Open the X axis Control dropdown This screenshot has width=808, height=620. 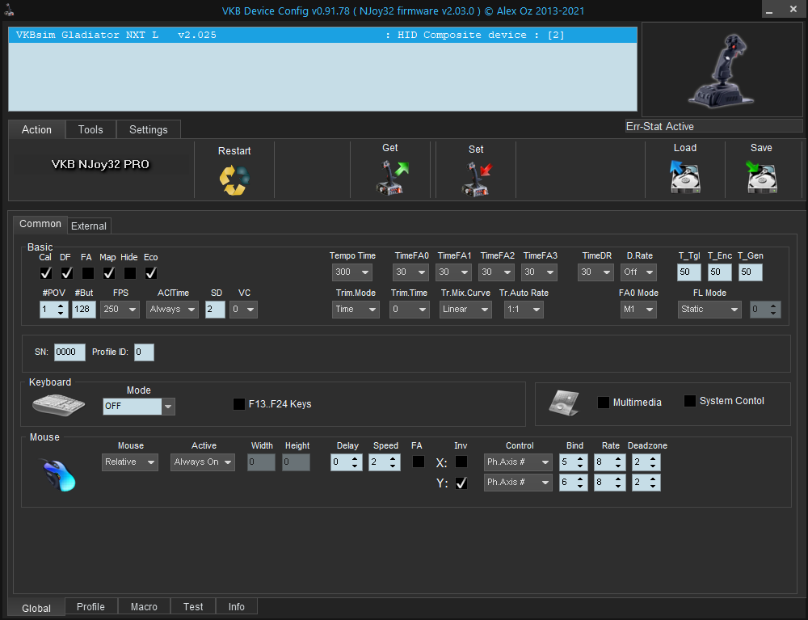[x=518, y=462]
